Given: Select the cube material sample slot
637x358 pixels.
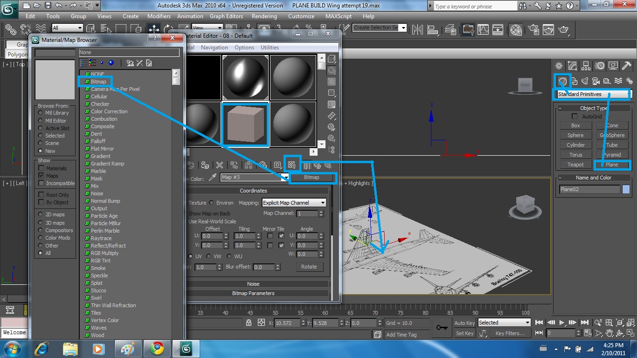Looking at the screenshot, I should (245, 124).
